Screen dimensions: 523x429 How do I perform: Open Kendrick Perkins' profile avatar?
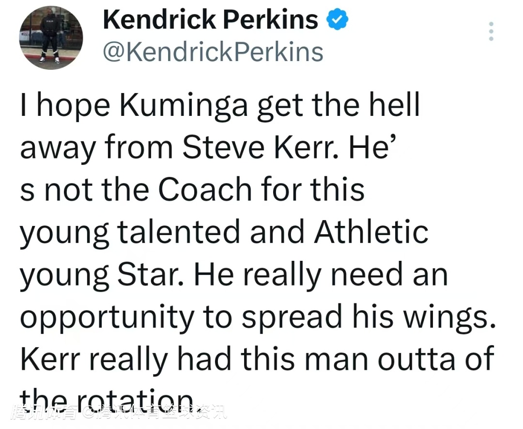tap(51, 38)
